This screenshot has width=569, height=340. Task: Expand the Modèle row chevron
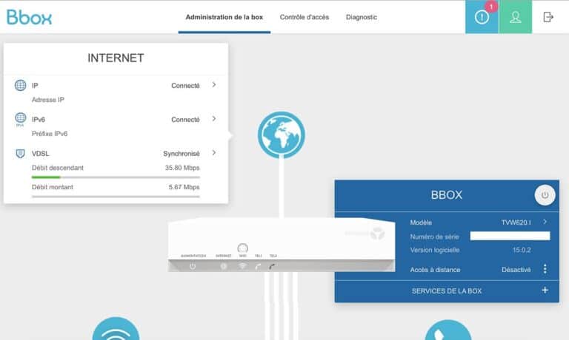(545, 222)
